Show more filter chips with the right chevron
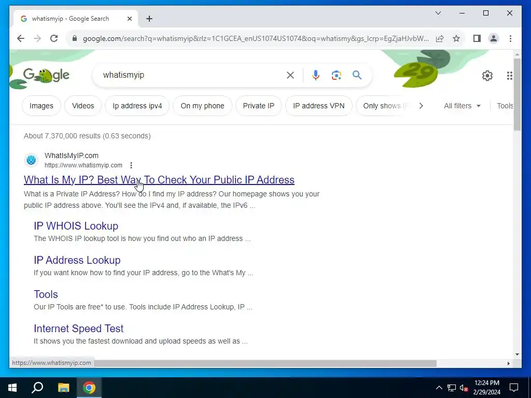Viewport: 531px width, 398px height. tap(421, 106)
